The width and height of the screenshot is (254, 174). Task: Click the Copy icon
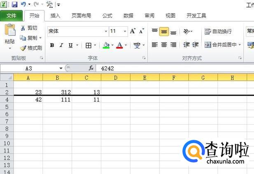coord(23,38)
